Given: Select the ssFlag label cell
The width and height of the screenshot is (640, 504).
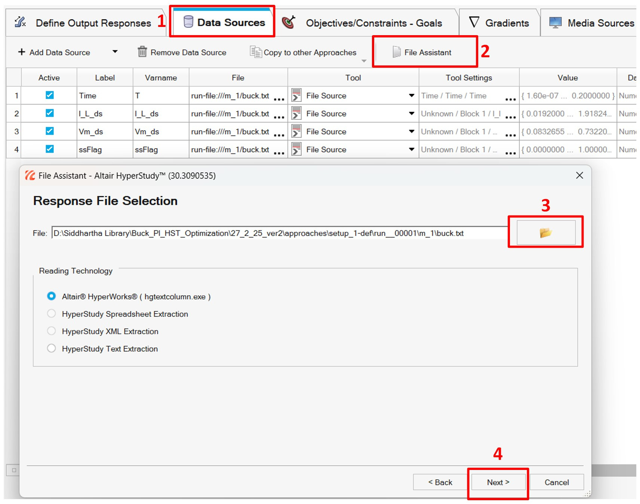Looking at the screenshot, I should (x=105, y=149).
